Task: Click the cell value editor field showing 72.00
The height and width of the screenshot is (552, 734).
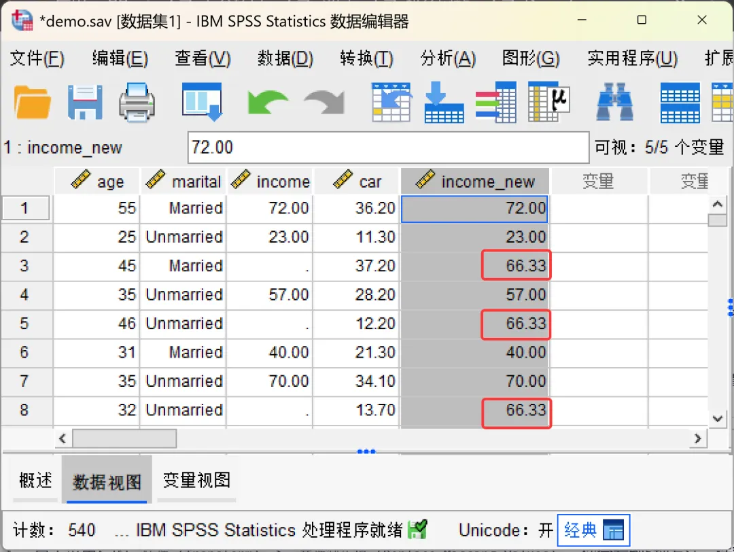Action: point(388,148)
